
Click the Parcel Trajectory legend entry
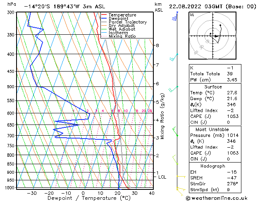[124, 22]
